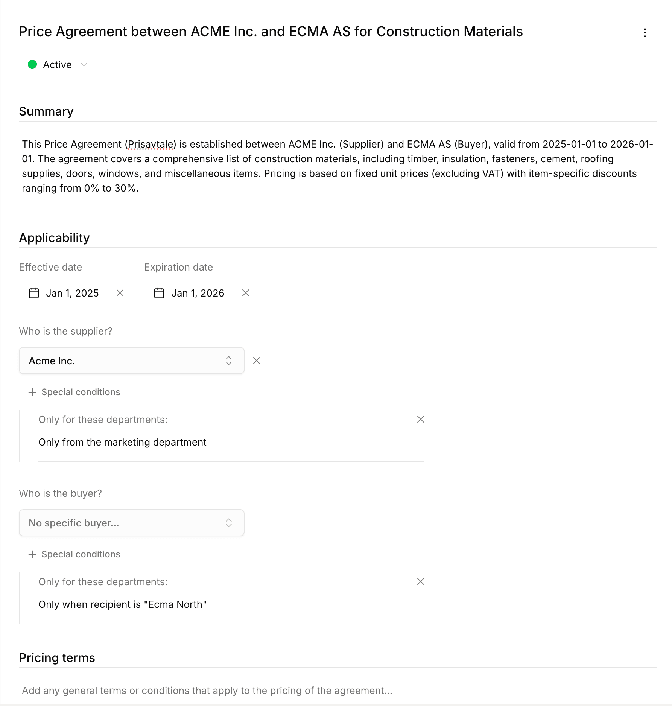Image resolution: width=672 pixels, height=706 pixels.
Task: Select the Prisavtale term in the summary
Action: [x=150, y=144]
